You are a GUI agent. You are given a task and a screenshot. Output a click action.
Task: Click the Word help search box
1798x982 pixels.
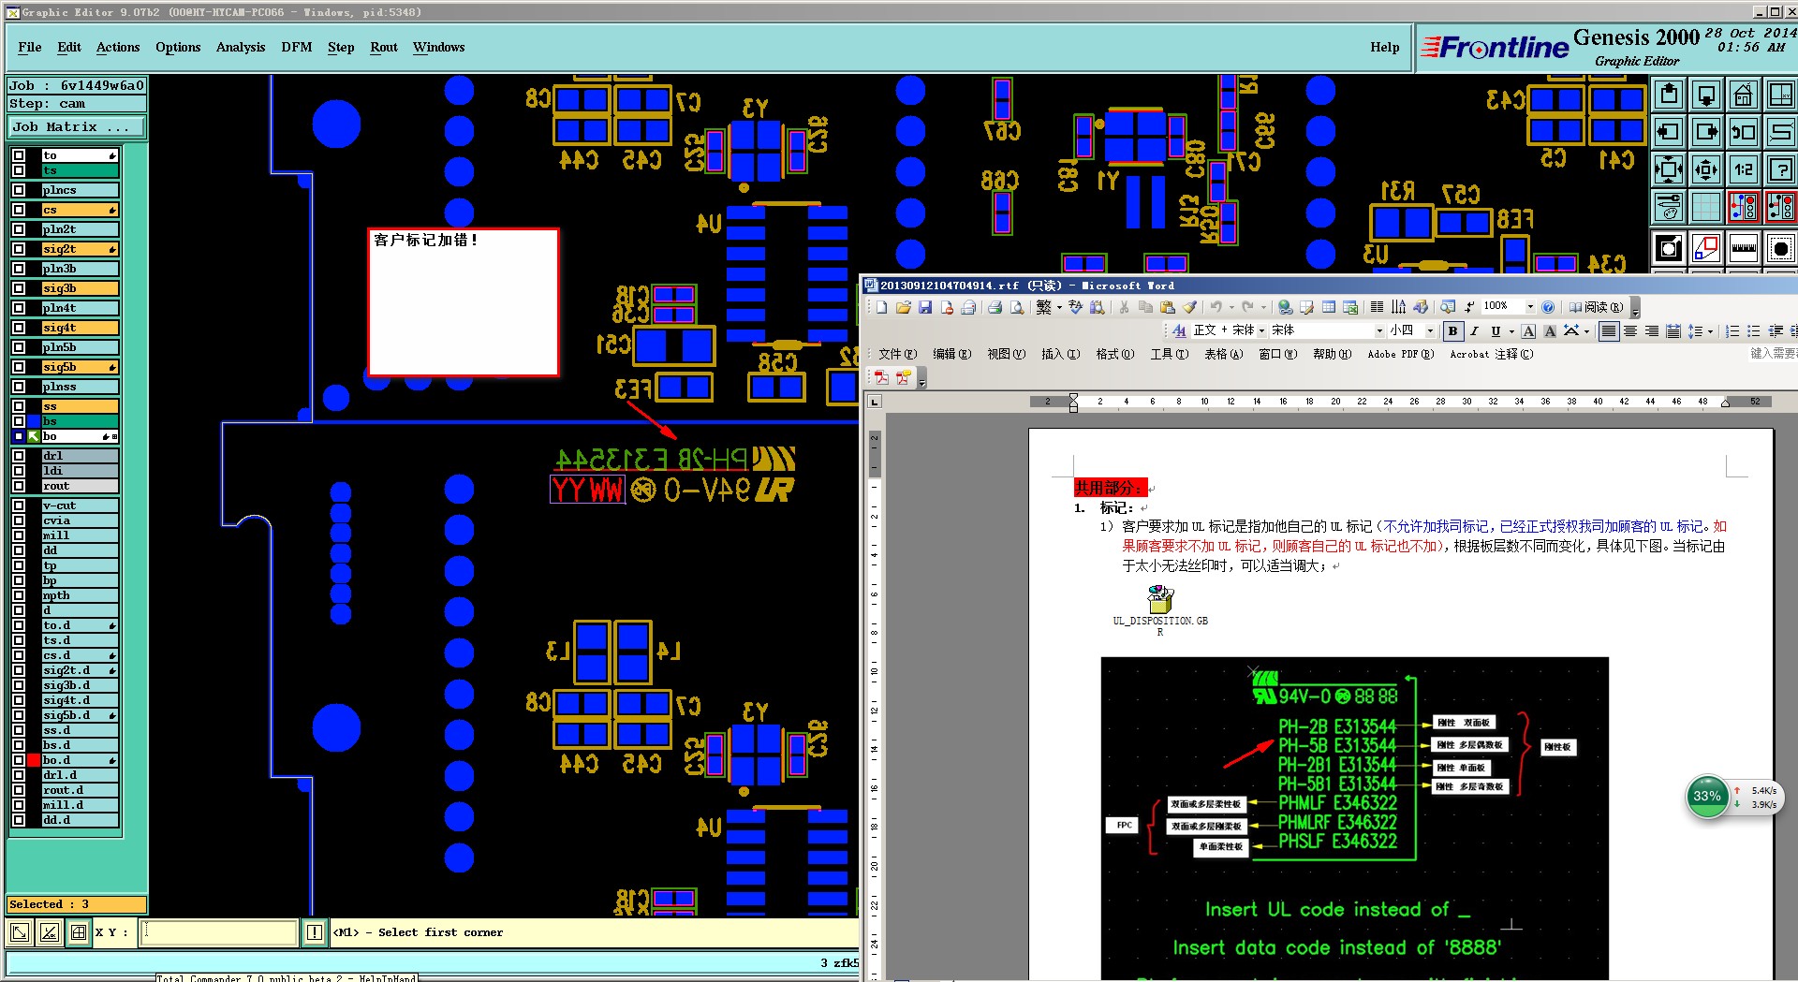(1773, 354)
